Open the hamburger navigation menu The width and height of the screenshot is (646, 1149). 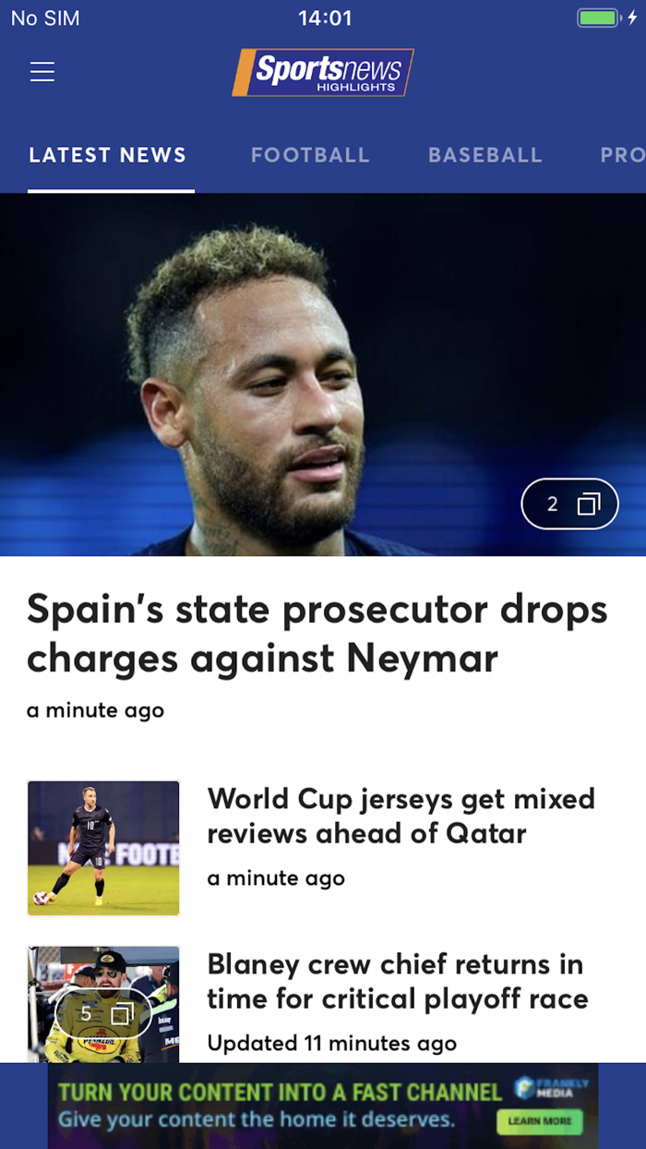pyautogui.click(x=42, y=71)
